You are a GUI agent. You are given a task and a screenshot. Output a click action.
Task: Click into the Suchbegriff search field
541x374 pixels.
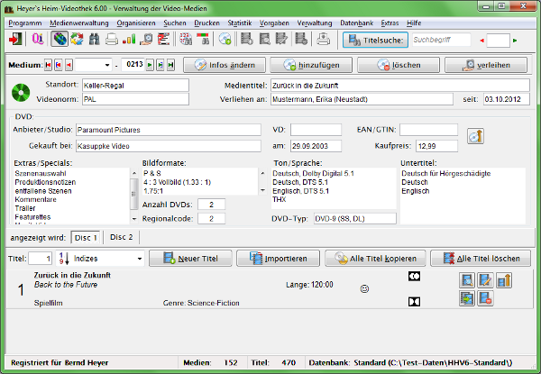click(440, 40)
